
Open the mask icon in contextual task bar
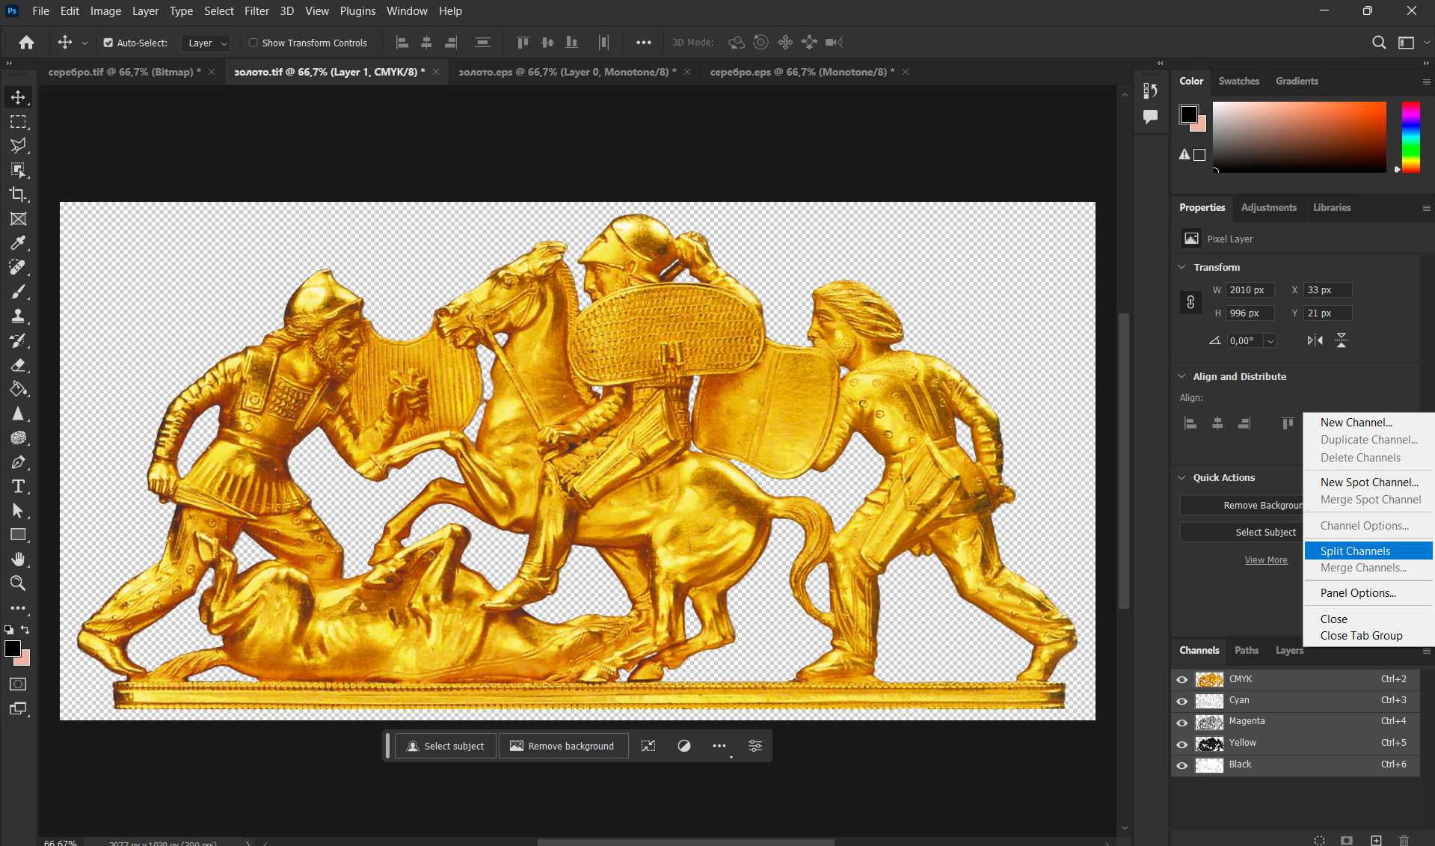coord(684,746)
